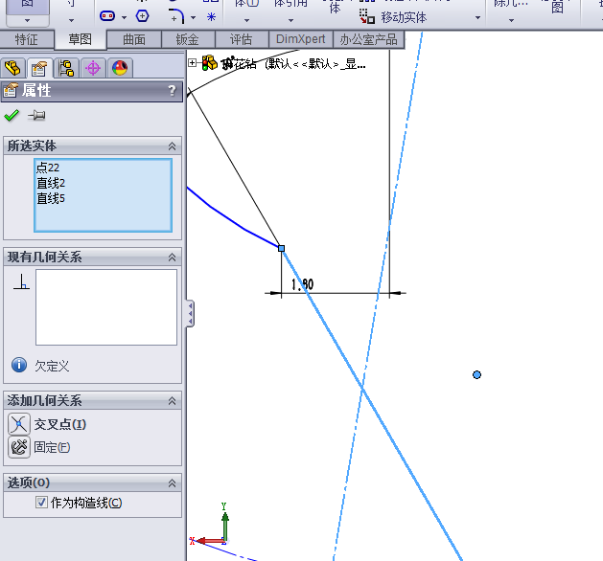Click the green checkmark to confirm properties
This screenshot has width=603, height=561.
point(12,116)
